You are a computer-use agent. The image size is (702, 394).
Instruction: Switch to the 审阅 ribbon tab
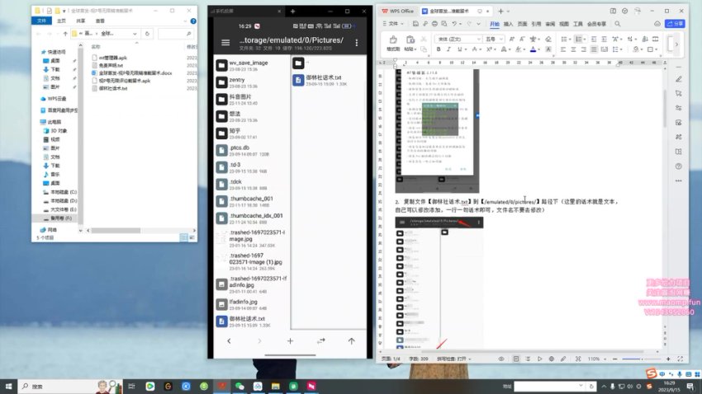pos(549,24)
